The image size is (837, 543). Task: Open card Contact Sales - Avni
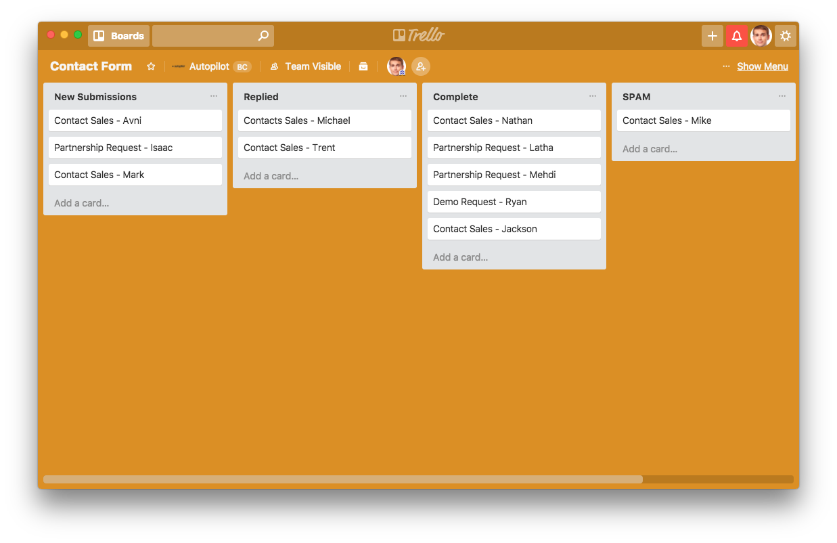click(135, 121)
